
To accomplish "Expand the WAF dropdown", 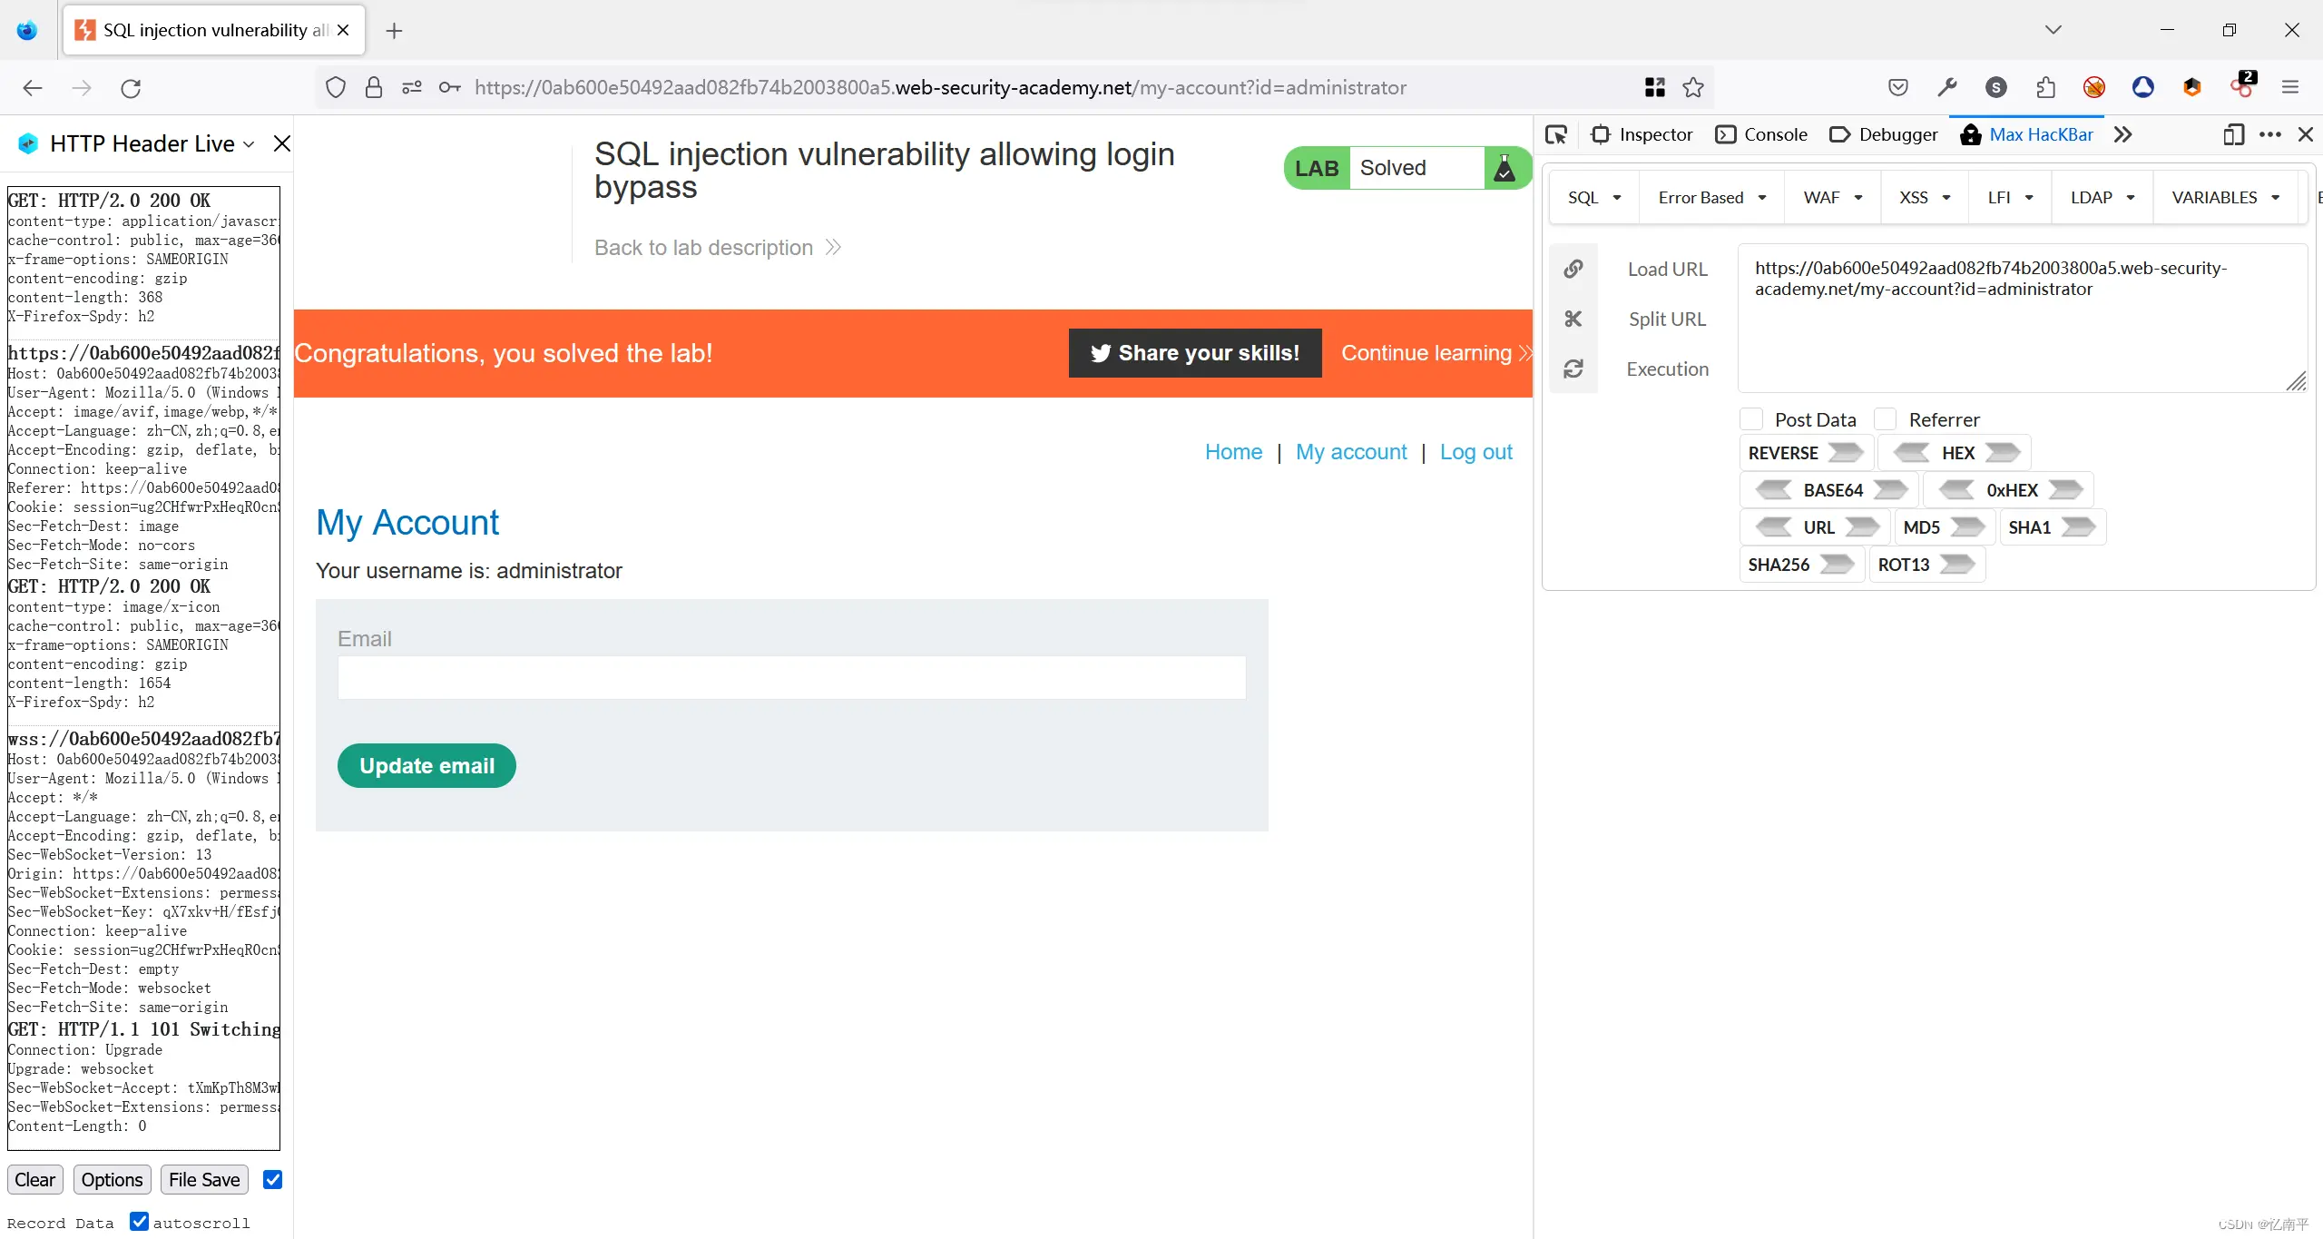I will 1833,197.
